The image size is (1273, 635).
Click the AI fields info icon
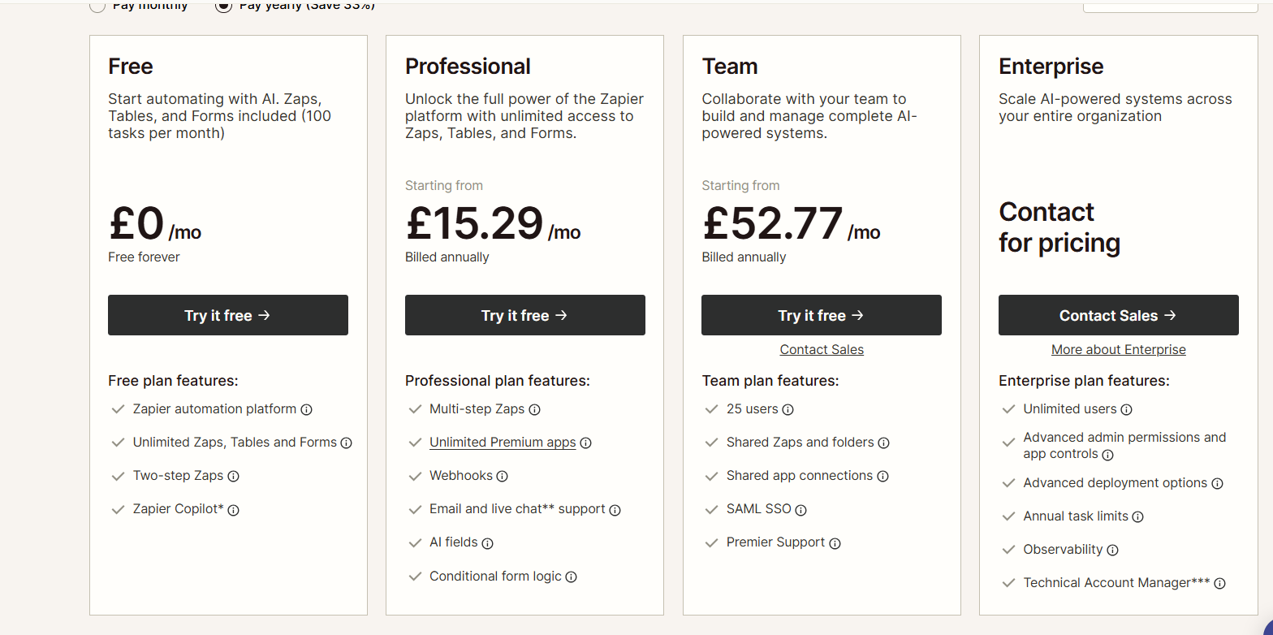point(488,543)
